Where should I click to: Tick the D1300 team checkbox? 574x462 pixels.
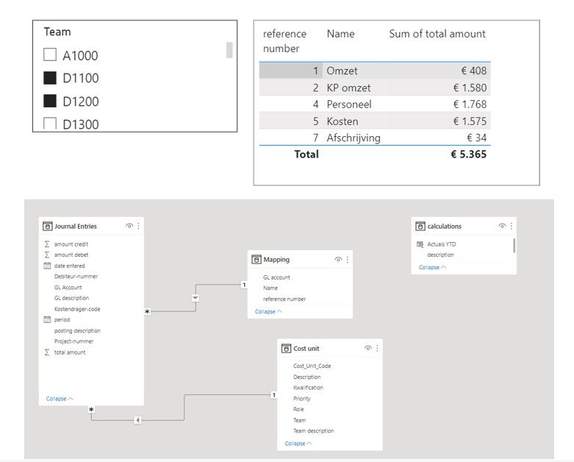coord(50,124)
